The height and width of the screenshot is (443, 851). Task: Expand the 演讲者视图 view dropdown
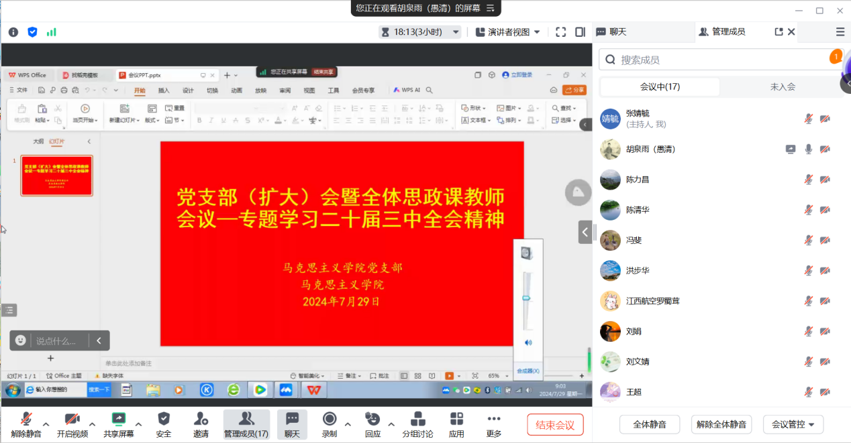(x=508, y=31)
